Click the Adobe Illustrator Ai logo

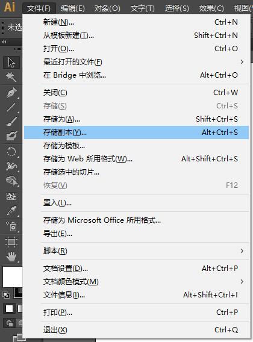point(10,7)
